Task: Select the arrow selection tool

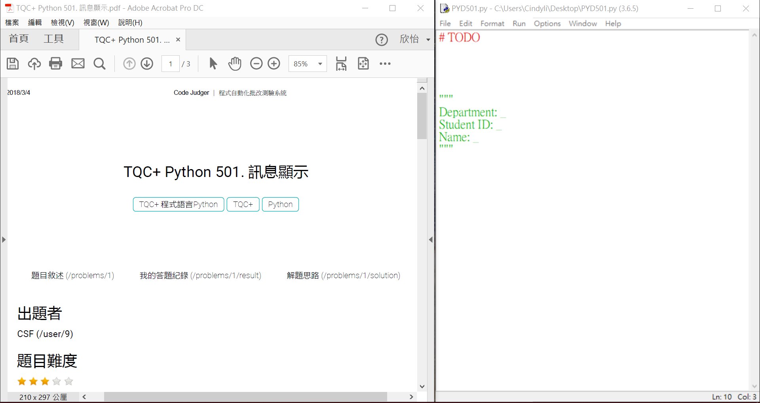Action: [213, 64]
